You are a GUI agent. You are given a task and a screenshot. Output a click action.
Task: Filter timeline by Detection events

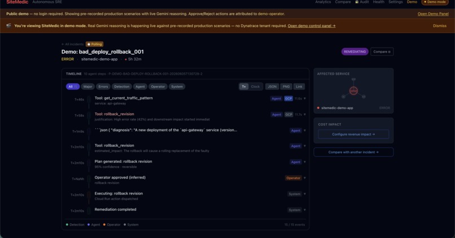(121, 86)
